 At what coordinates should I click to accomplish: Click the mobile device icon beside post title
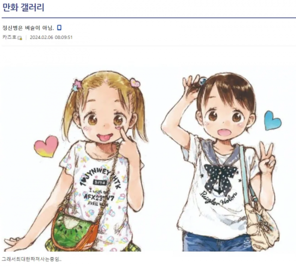tap(59, 28)
